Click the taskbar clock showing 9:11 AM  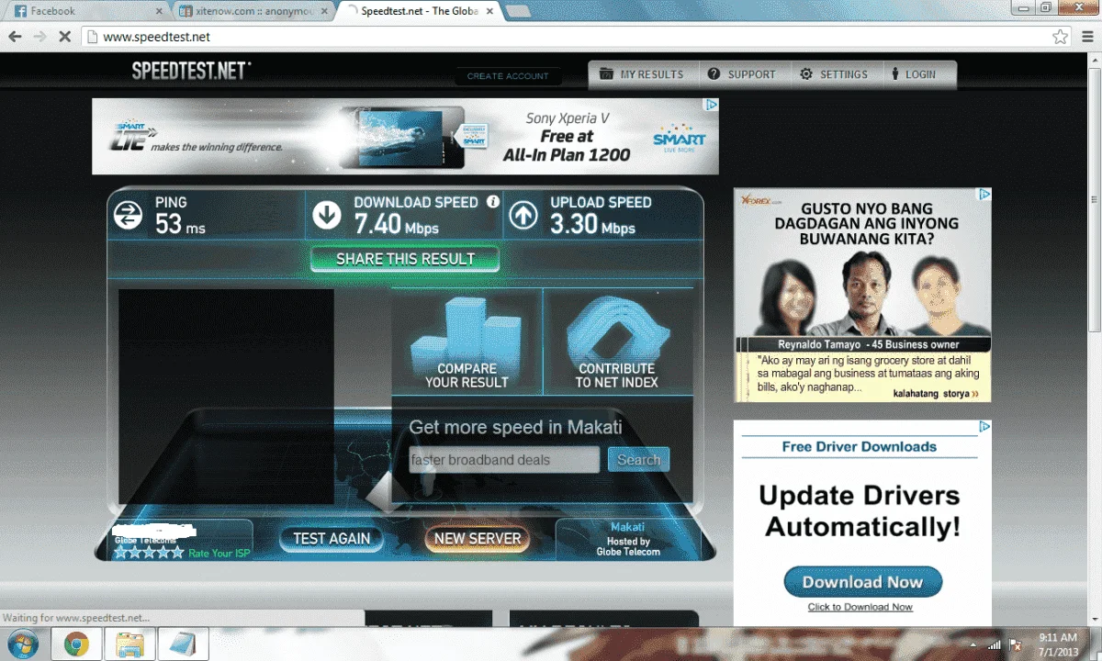[x=1058, y=644]
